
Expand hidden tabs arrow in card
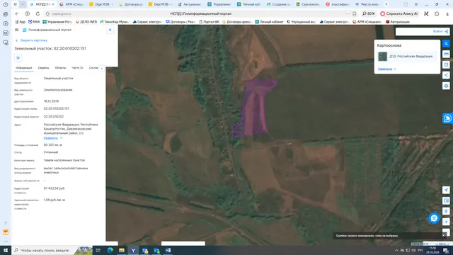[101, 68]
